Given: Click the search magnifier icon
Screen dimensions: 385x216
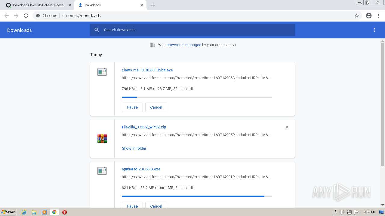Looking at the screenshot, I should point(97,30).
